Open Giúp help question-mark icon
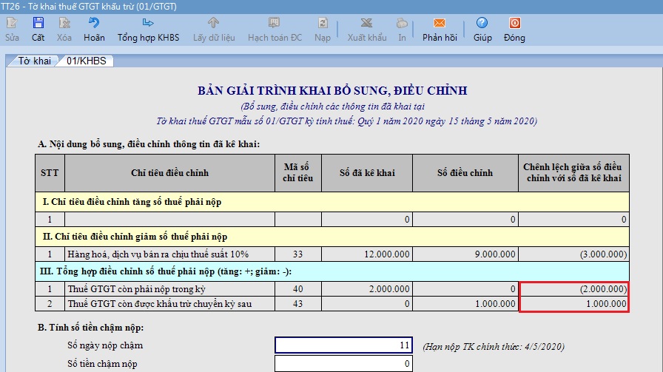The width and height of the screenshot is (663, 372). point(482,23)
